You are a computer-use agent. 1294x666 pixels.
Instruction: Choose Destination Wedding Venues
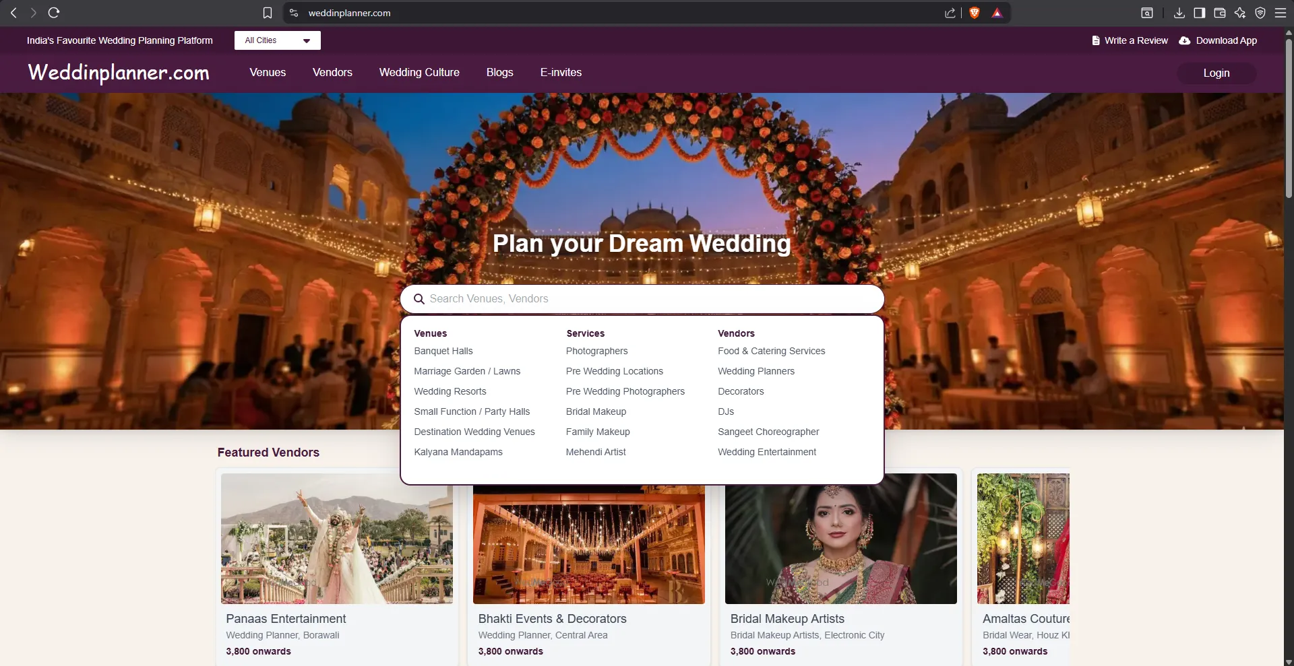[474, 432]
